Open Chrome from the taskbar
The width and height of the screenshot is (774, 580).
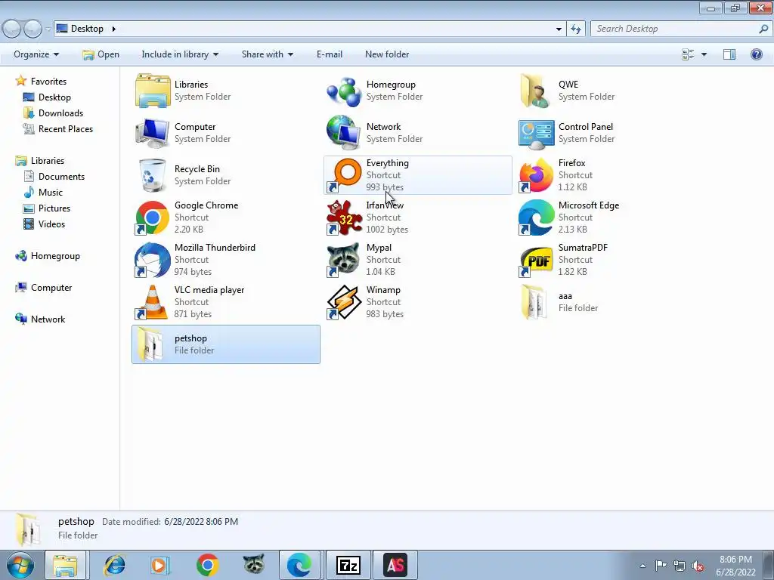[x=207, y=565]
